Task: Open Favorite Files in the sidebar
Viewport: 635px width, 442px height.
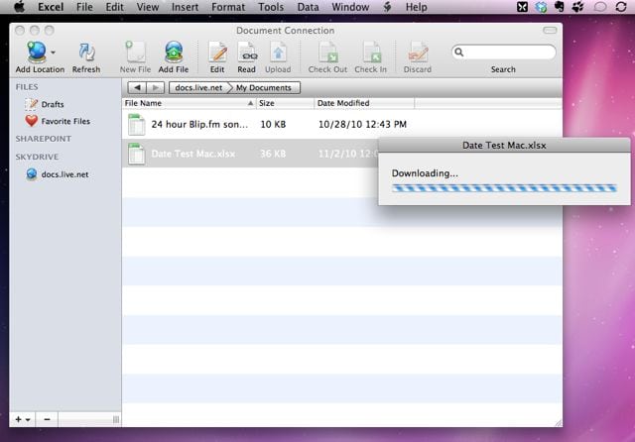Action: [x=58, y=121]
